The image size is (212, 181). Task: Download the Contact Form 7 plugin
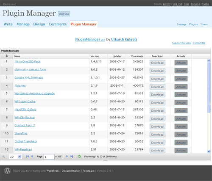point(157,126)
